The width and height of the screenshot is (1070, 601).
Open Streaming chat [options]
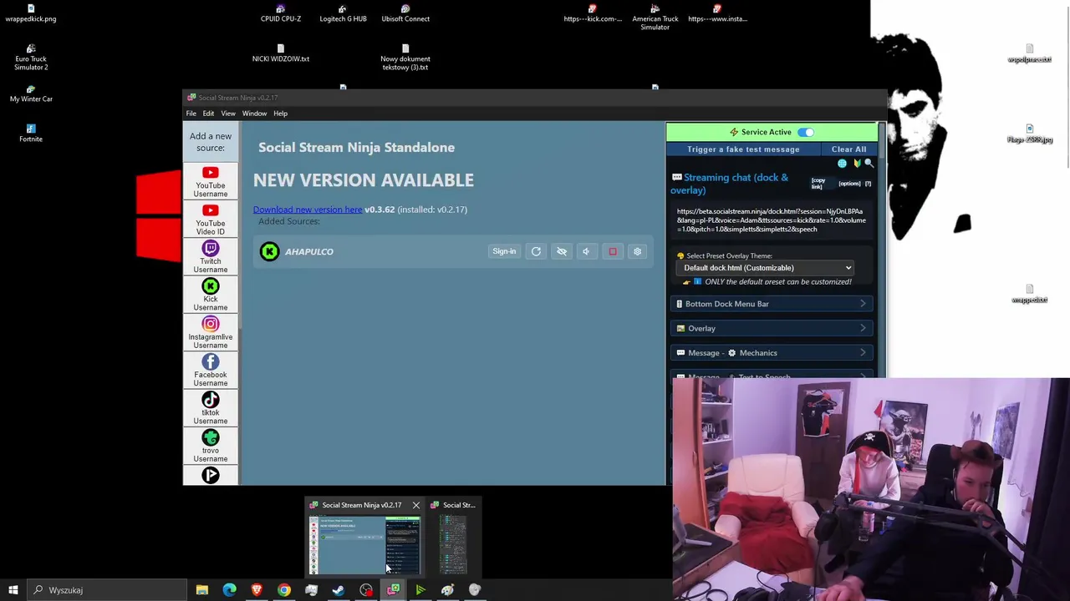point(849,183)
